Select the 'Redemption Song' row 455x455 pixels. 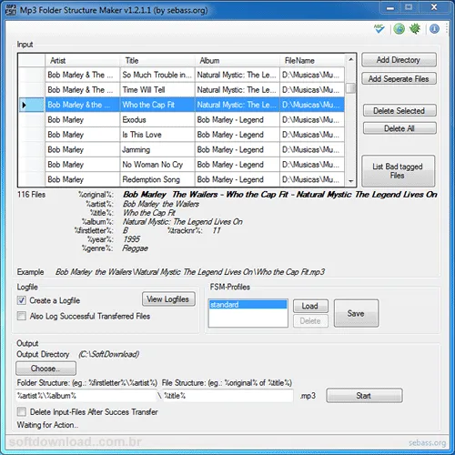coord(181,179)
